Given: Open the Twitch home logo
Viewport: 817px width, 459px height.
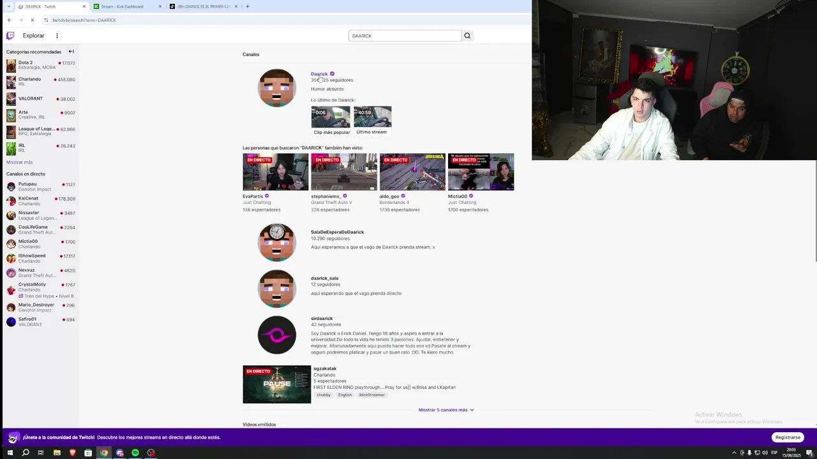Looking at the screenshot, I should 10,36.
